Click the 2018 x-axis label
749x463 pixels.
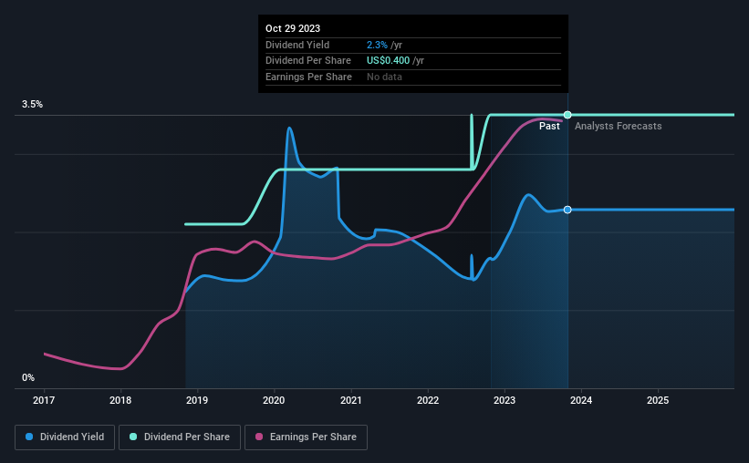click(x=120, y=400)
